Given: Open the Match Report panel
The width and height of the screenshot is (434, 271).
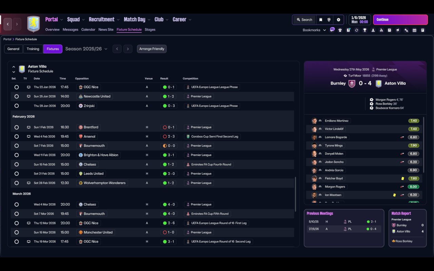Looking at the screenshot, I should click(408, 228).
